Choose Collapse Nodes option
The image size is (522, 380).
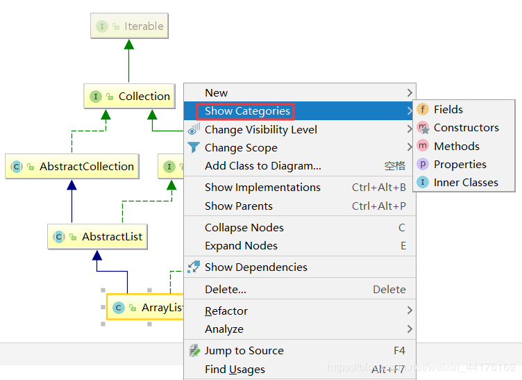(x=244, y=228)
